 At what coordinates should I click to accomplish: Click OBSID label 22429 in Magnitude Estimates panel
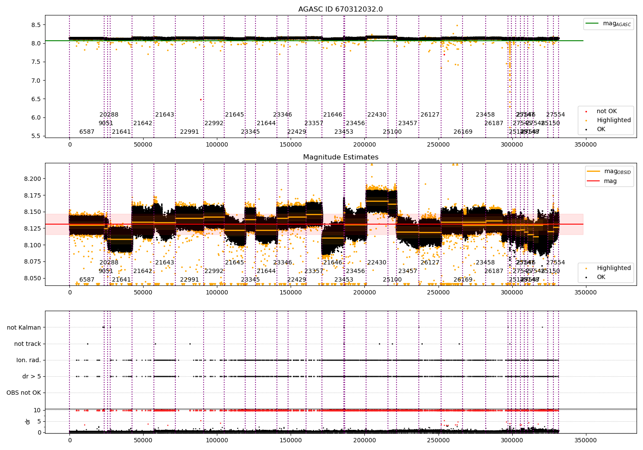pyautogui.click(x=297, y=280)
